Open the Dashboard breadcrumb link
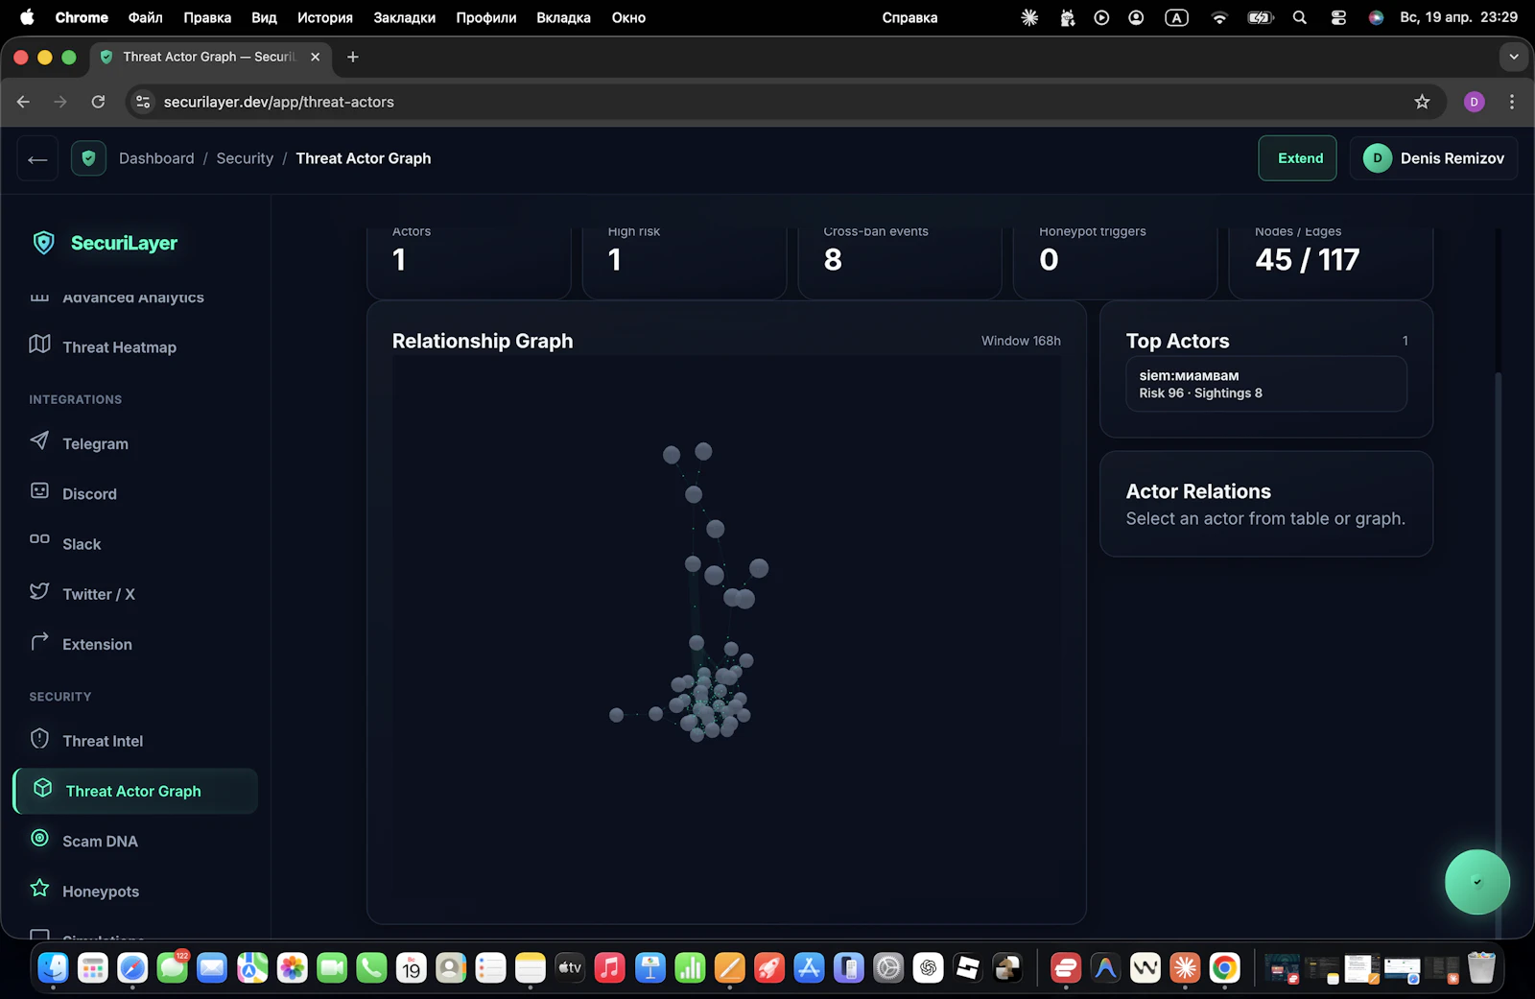The width and height of the screenshot is (1535, 999). (156, 157)
